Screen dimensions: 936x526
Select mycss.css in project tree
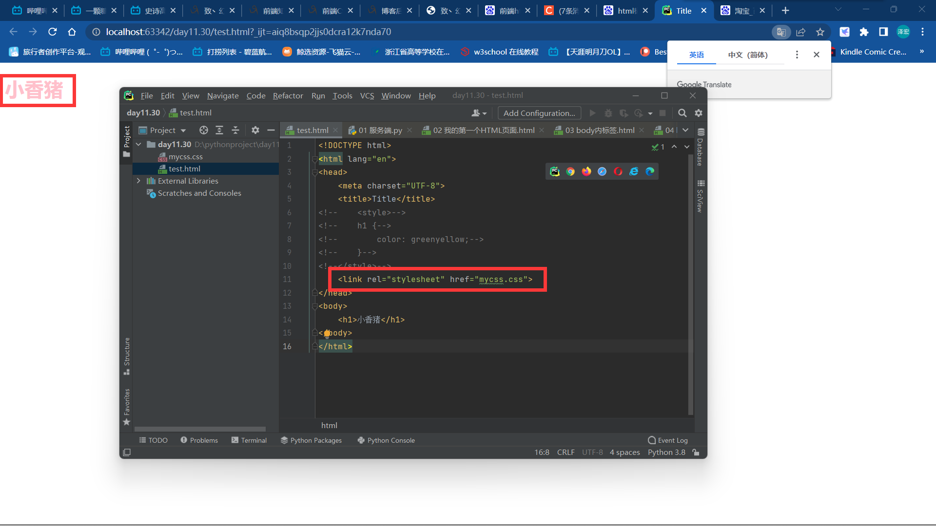click(180, 156)
